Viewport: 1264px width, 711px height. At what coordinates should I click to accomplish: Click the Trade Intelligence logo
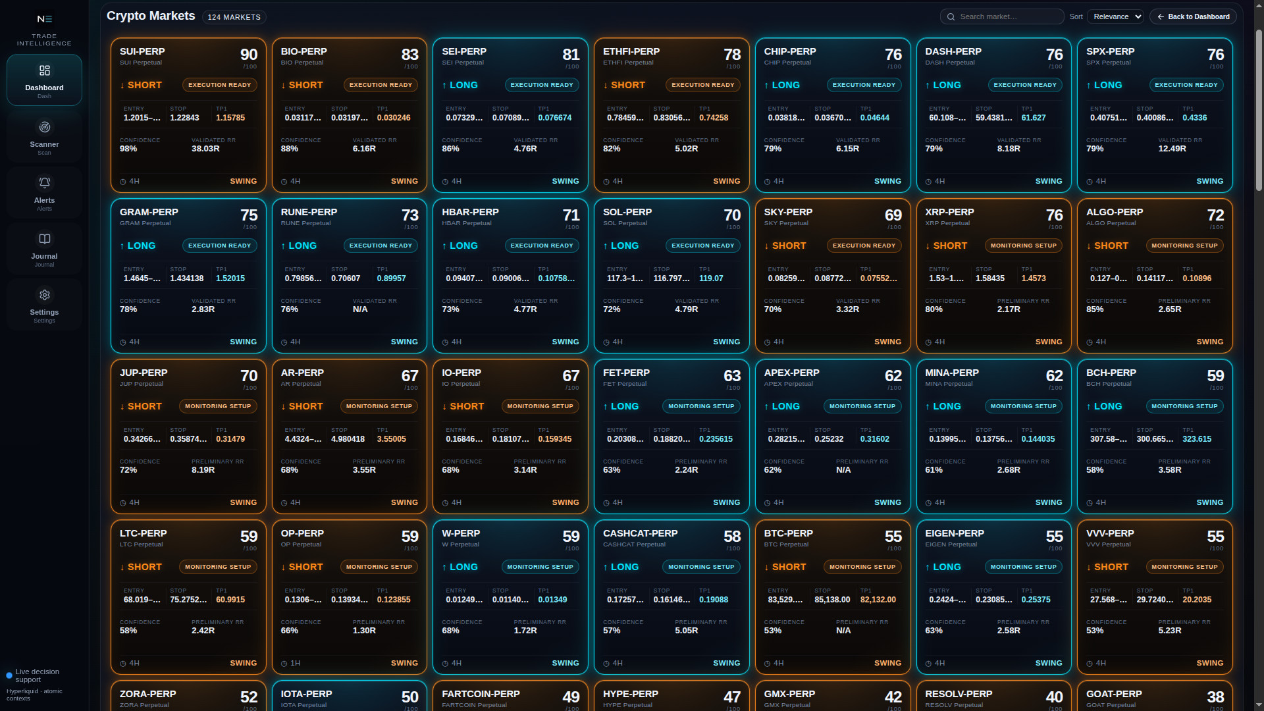[44, 19]
